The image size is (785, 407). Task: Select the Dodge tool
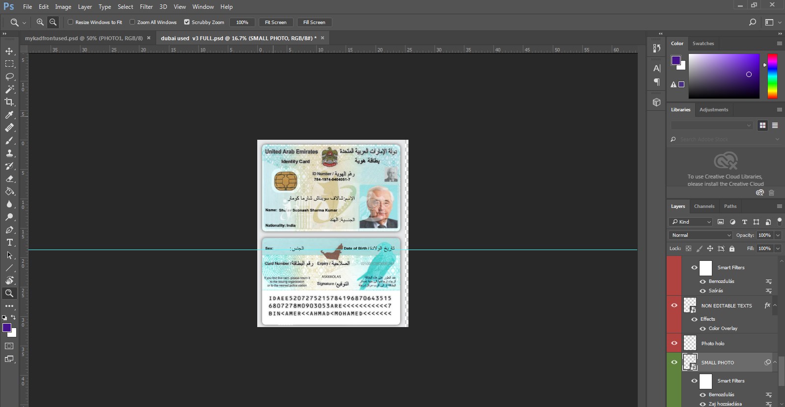pyautogui.click(x=9, y=217)
